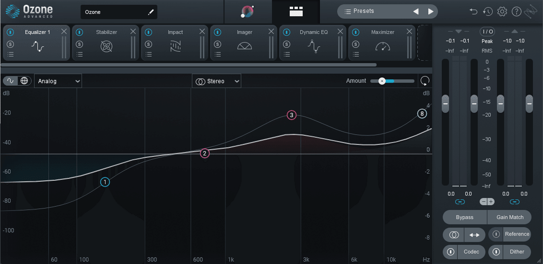Toggle Imager module power

coord(217,32)
